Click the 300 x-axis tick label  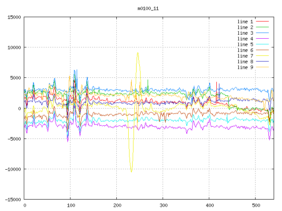pyautogui.click(x=163, y=205)
